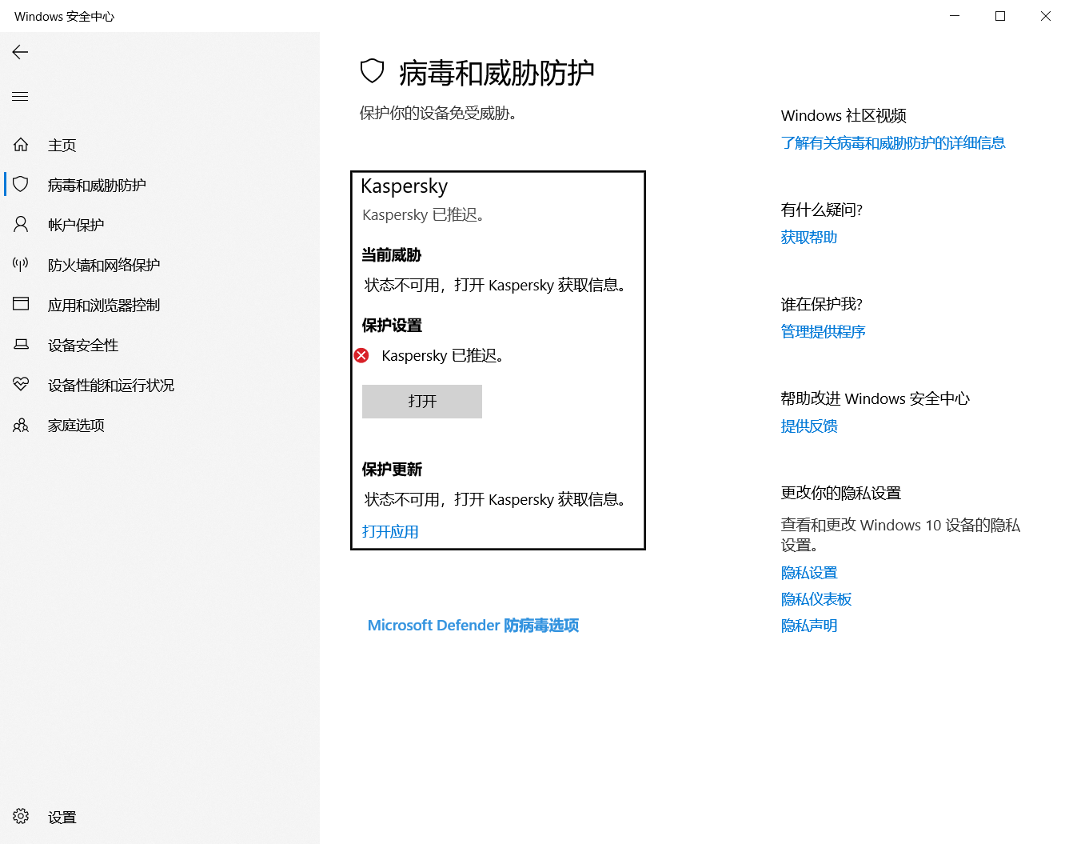
Task: Click the shield icon for 病毒和威胁防护 in sidebar
Action: [x=21, y=185]
